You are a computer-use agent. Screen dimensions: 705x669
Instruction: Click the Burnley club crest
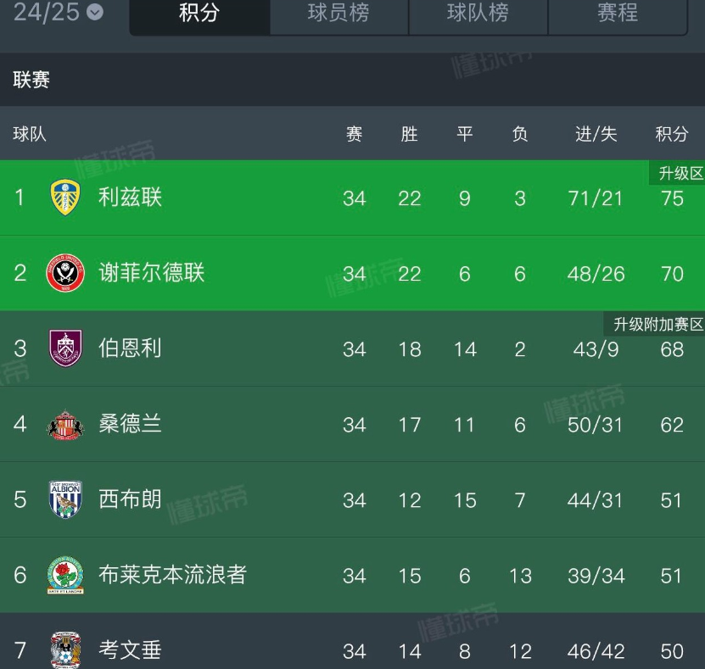(x=64, y=348)
